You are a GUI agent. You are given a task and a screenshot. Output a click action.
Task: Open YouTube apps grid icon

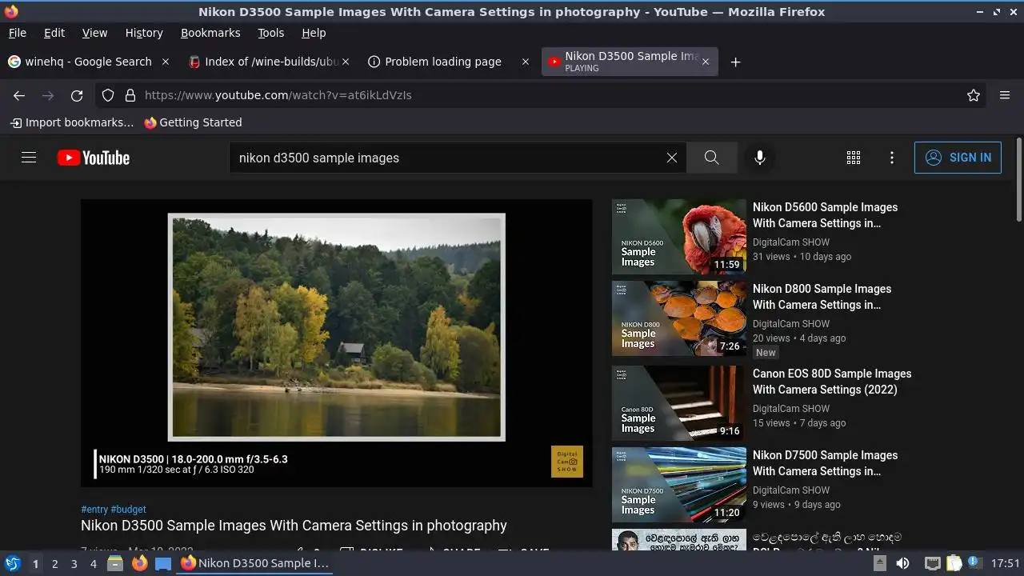click(854, 158)
